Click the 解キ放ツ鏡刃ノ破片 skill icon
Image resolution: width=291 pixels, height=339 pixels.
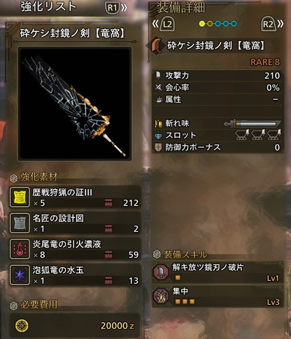click(161, 272)
